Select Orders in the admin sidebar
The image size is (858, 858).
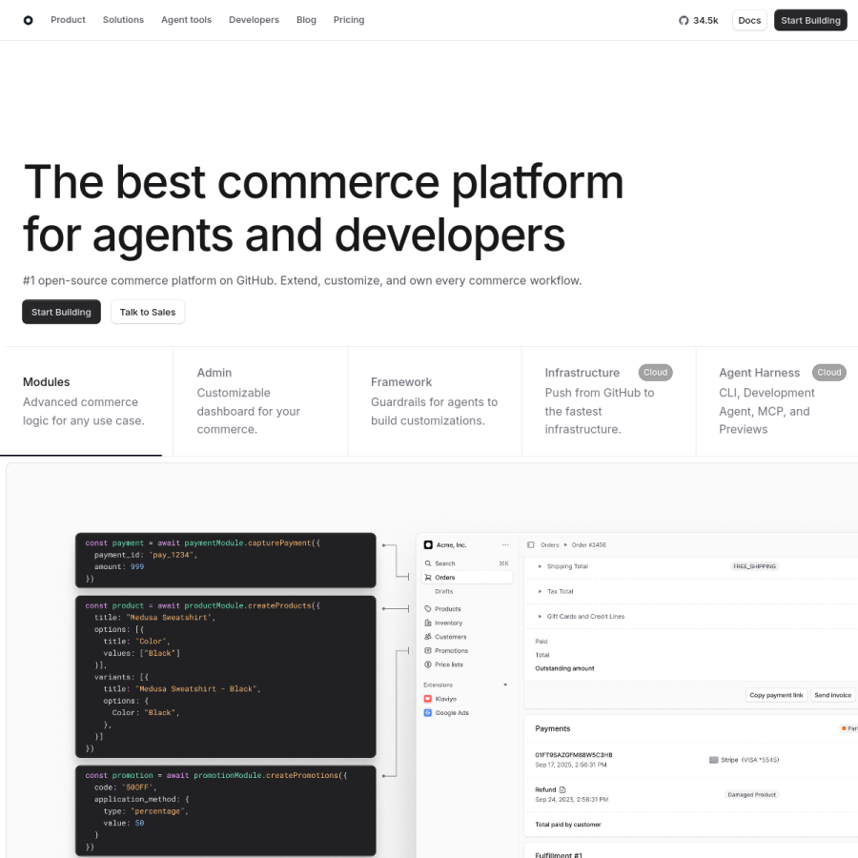pyautogui.click(x=467, y=578)
